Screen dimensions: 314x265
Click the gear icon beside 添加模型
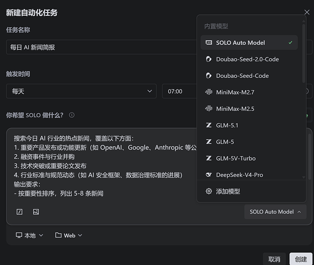pyautogui.click(x=209, y=191)
